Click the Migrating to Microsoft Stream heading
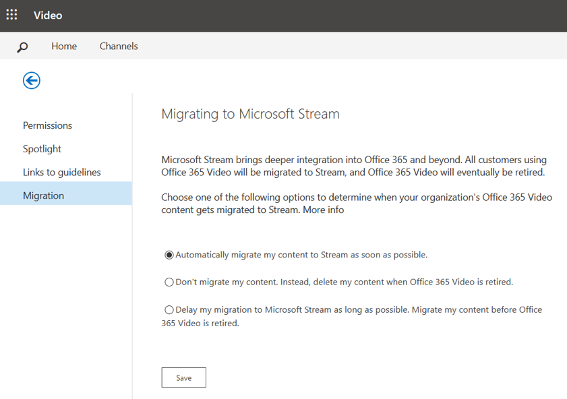The width and height of the screenshot is (567, 399). pos(250,114)
